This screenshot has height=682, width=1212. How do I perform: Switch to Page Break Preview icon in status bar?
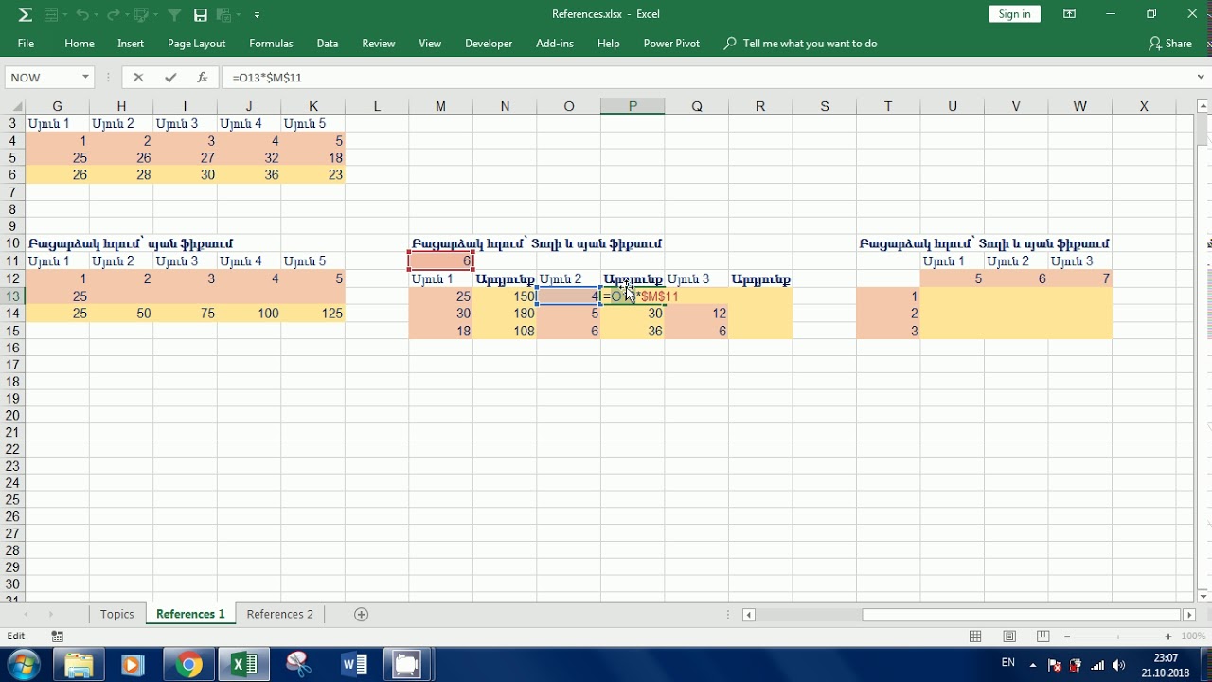coord(1043,637)
